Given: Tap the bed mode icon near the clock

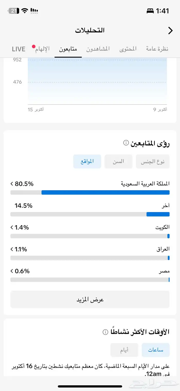Looking at the screenshot, I should click(x=150, y=11).
